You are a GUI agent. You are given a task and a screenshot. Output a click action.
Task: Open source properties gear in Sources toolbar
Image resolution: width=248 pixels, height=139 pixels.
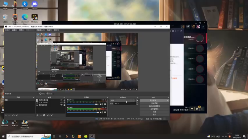(44, 115)
